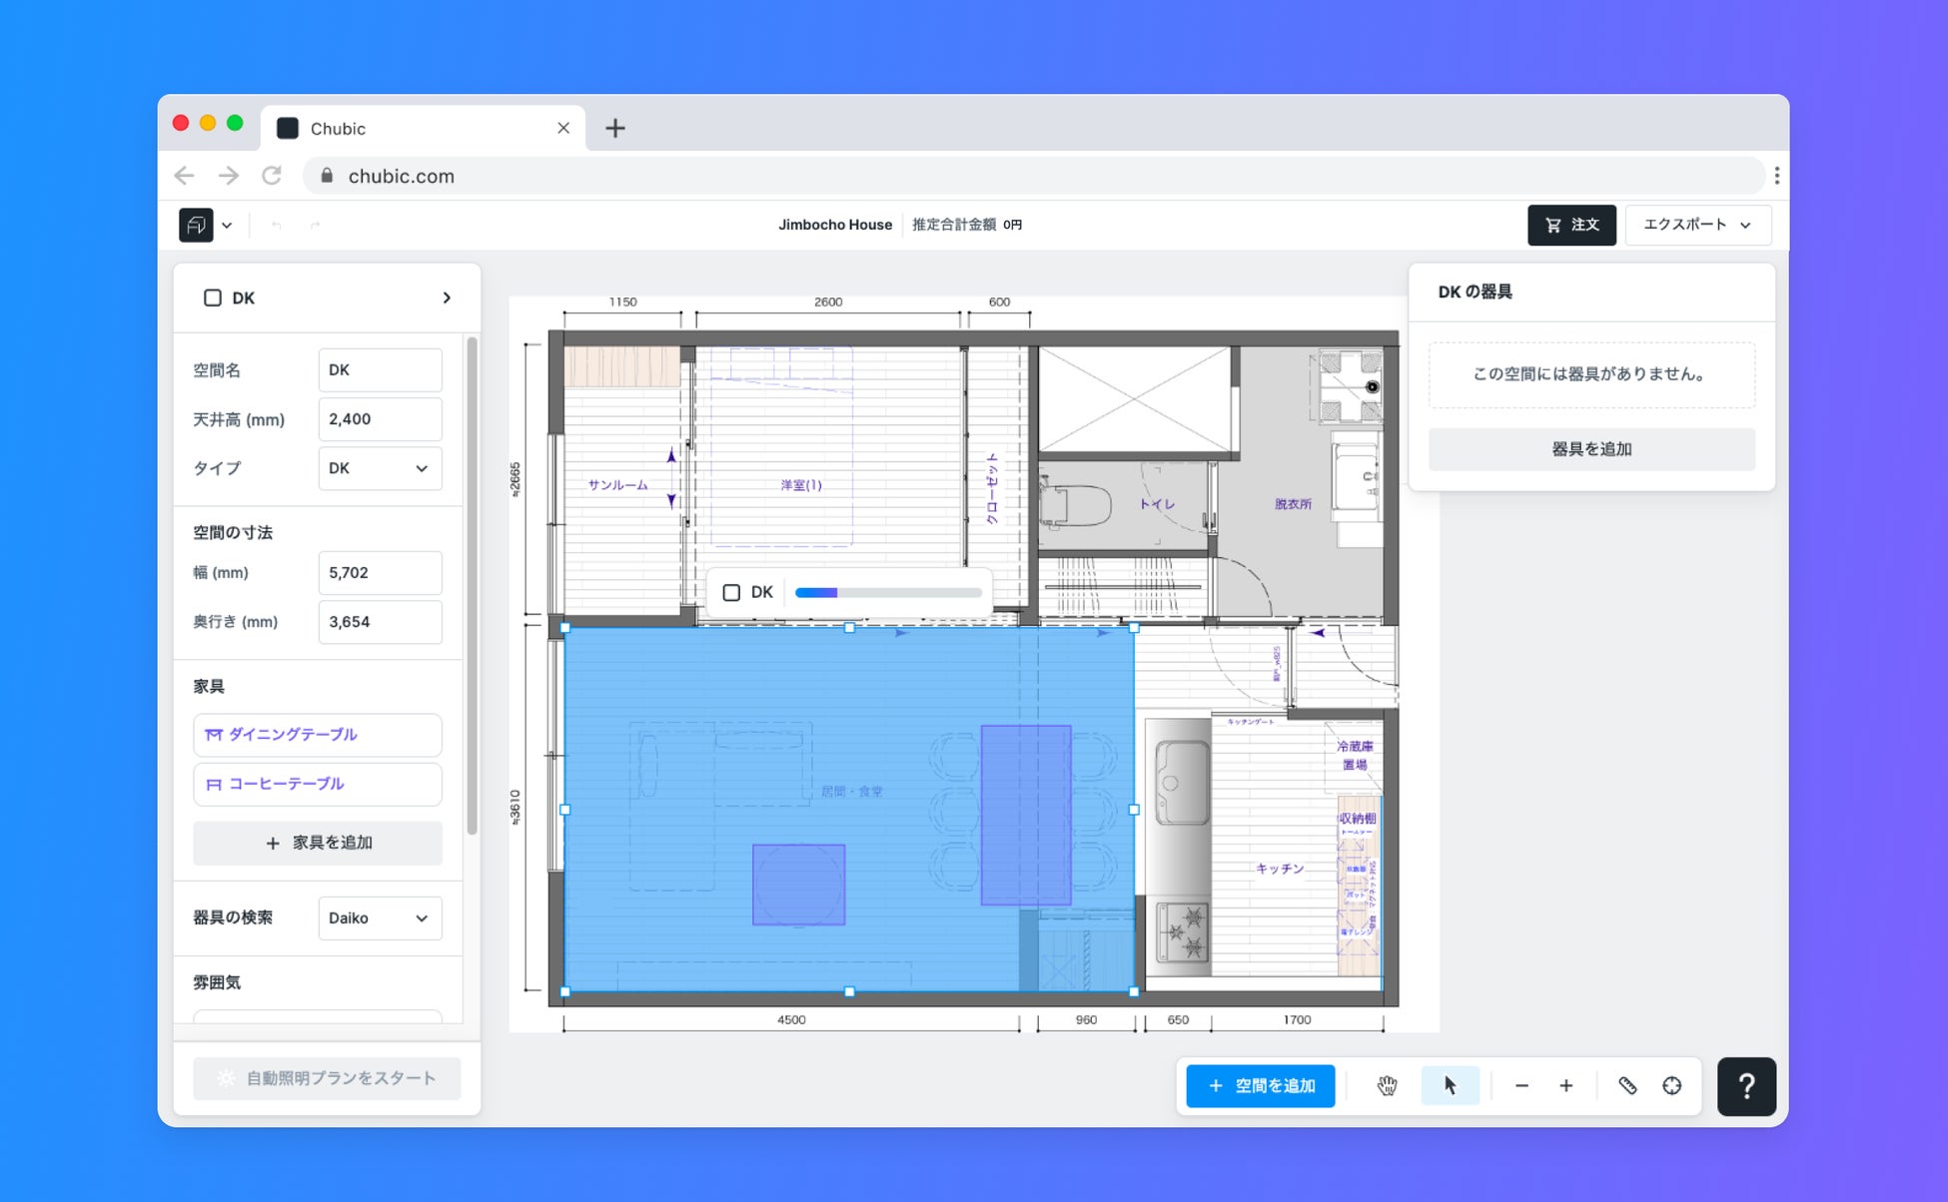The image size is (1948, 1202).
Task: Select ダイニングテーブル furniture item
Action: coord(317,735)
